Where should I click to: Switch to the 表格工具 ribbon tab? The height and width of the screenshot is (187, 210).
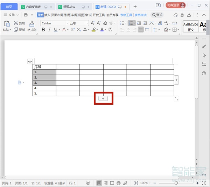tap(126, 15)
